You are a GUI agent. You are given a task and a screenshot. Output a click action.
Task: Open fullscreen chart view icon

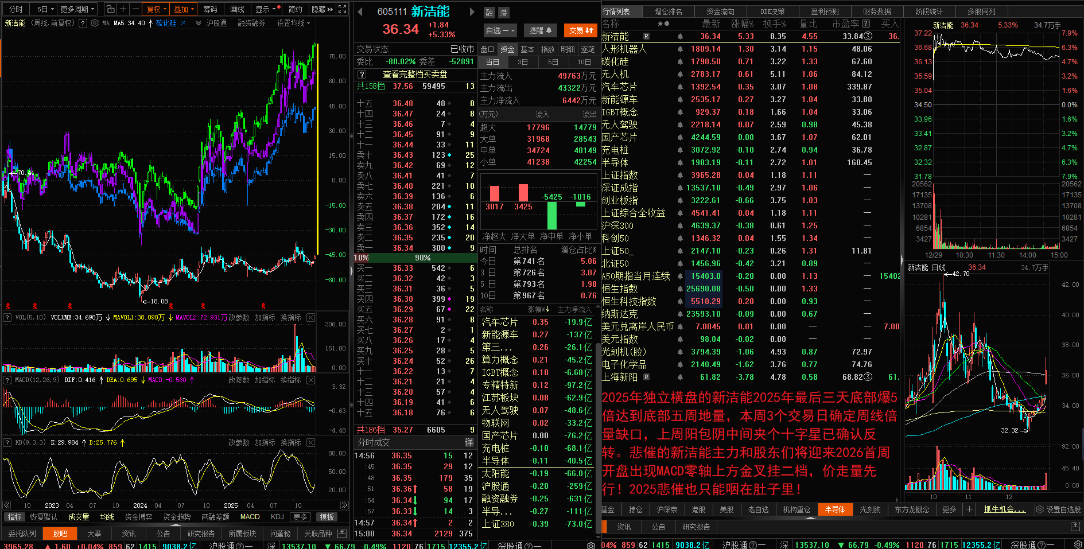[x=342, y=9]
